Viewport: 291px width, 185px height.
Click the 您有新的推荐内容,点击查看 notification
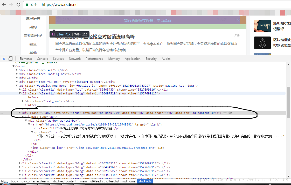coord(148,20)
